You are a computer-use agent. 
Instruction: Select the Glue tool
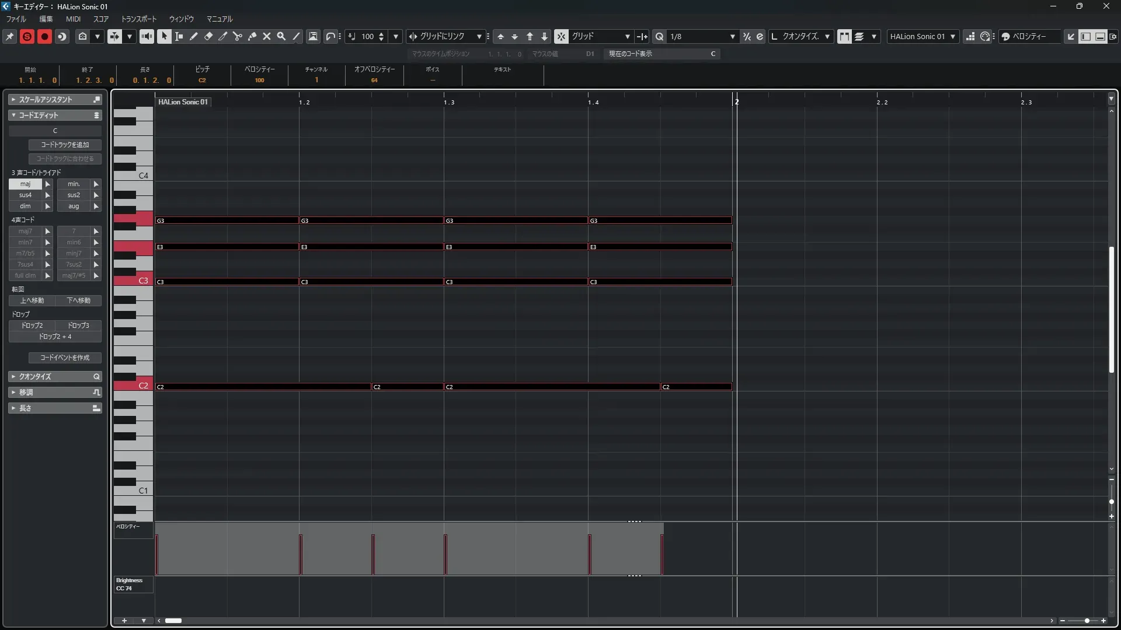coord(252,36)
